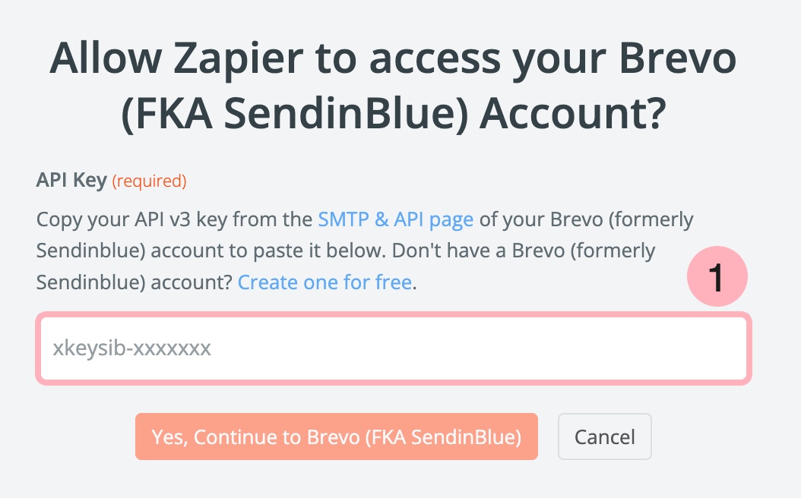Dismiss the dialog using Cancel

point(605,437)
